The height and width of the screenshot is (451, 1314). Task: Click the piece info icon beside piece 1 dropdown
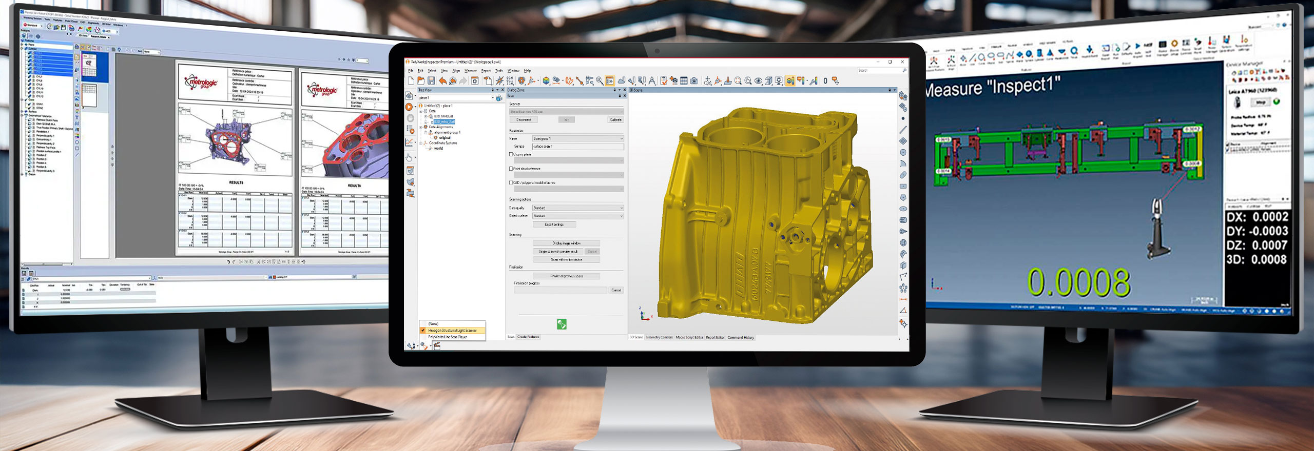[x=499, y=98]
